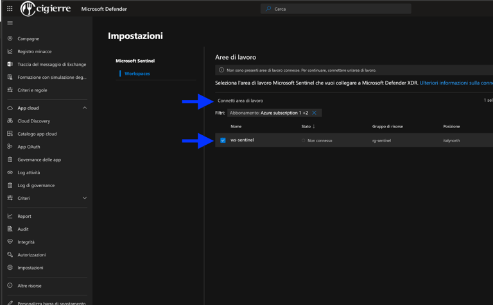Click the App cloud cloud icon
The width and height of the screenshot is (493, 305).
point(10,108)
